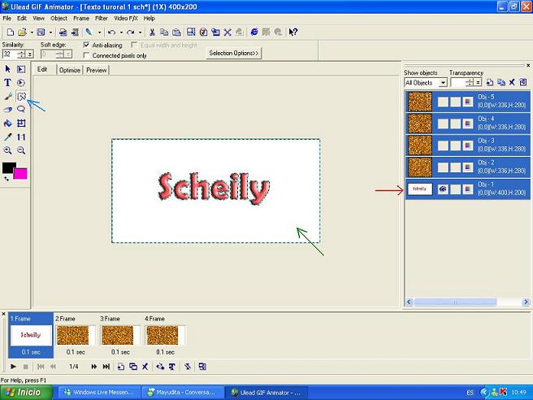Open the Transparency value dropdown arrow
Screen dimensions: 533x400
pos(478,83)
